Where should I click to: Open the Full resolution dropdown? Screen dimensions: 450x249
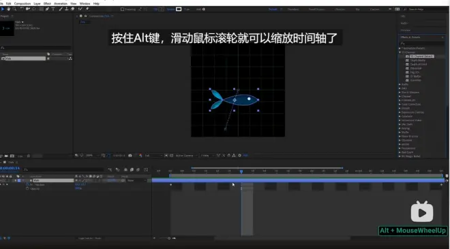coord(153,155)
